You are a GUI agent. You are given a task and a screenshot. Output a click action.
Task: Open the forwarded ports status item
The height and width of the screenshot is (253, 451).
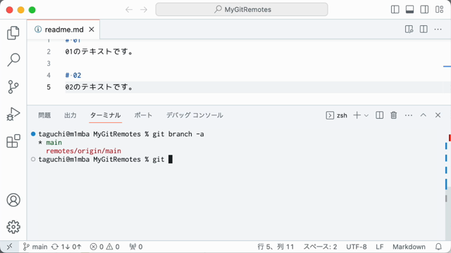(x=136, y=247)
